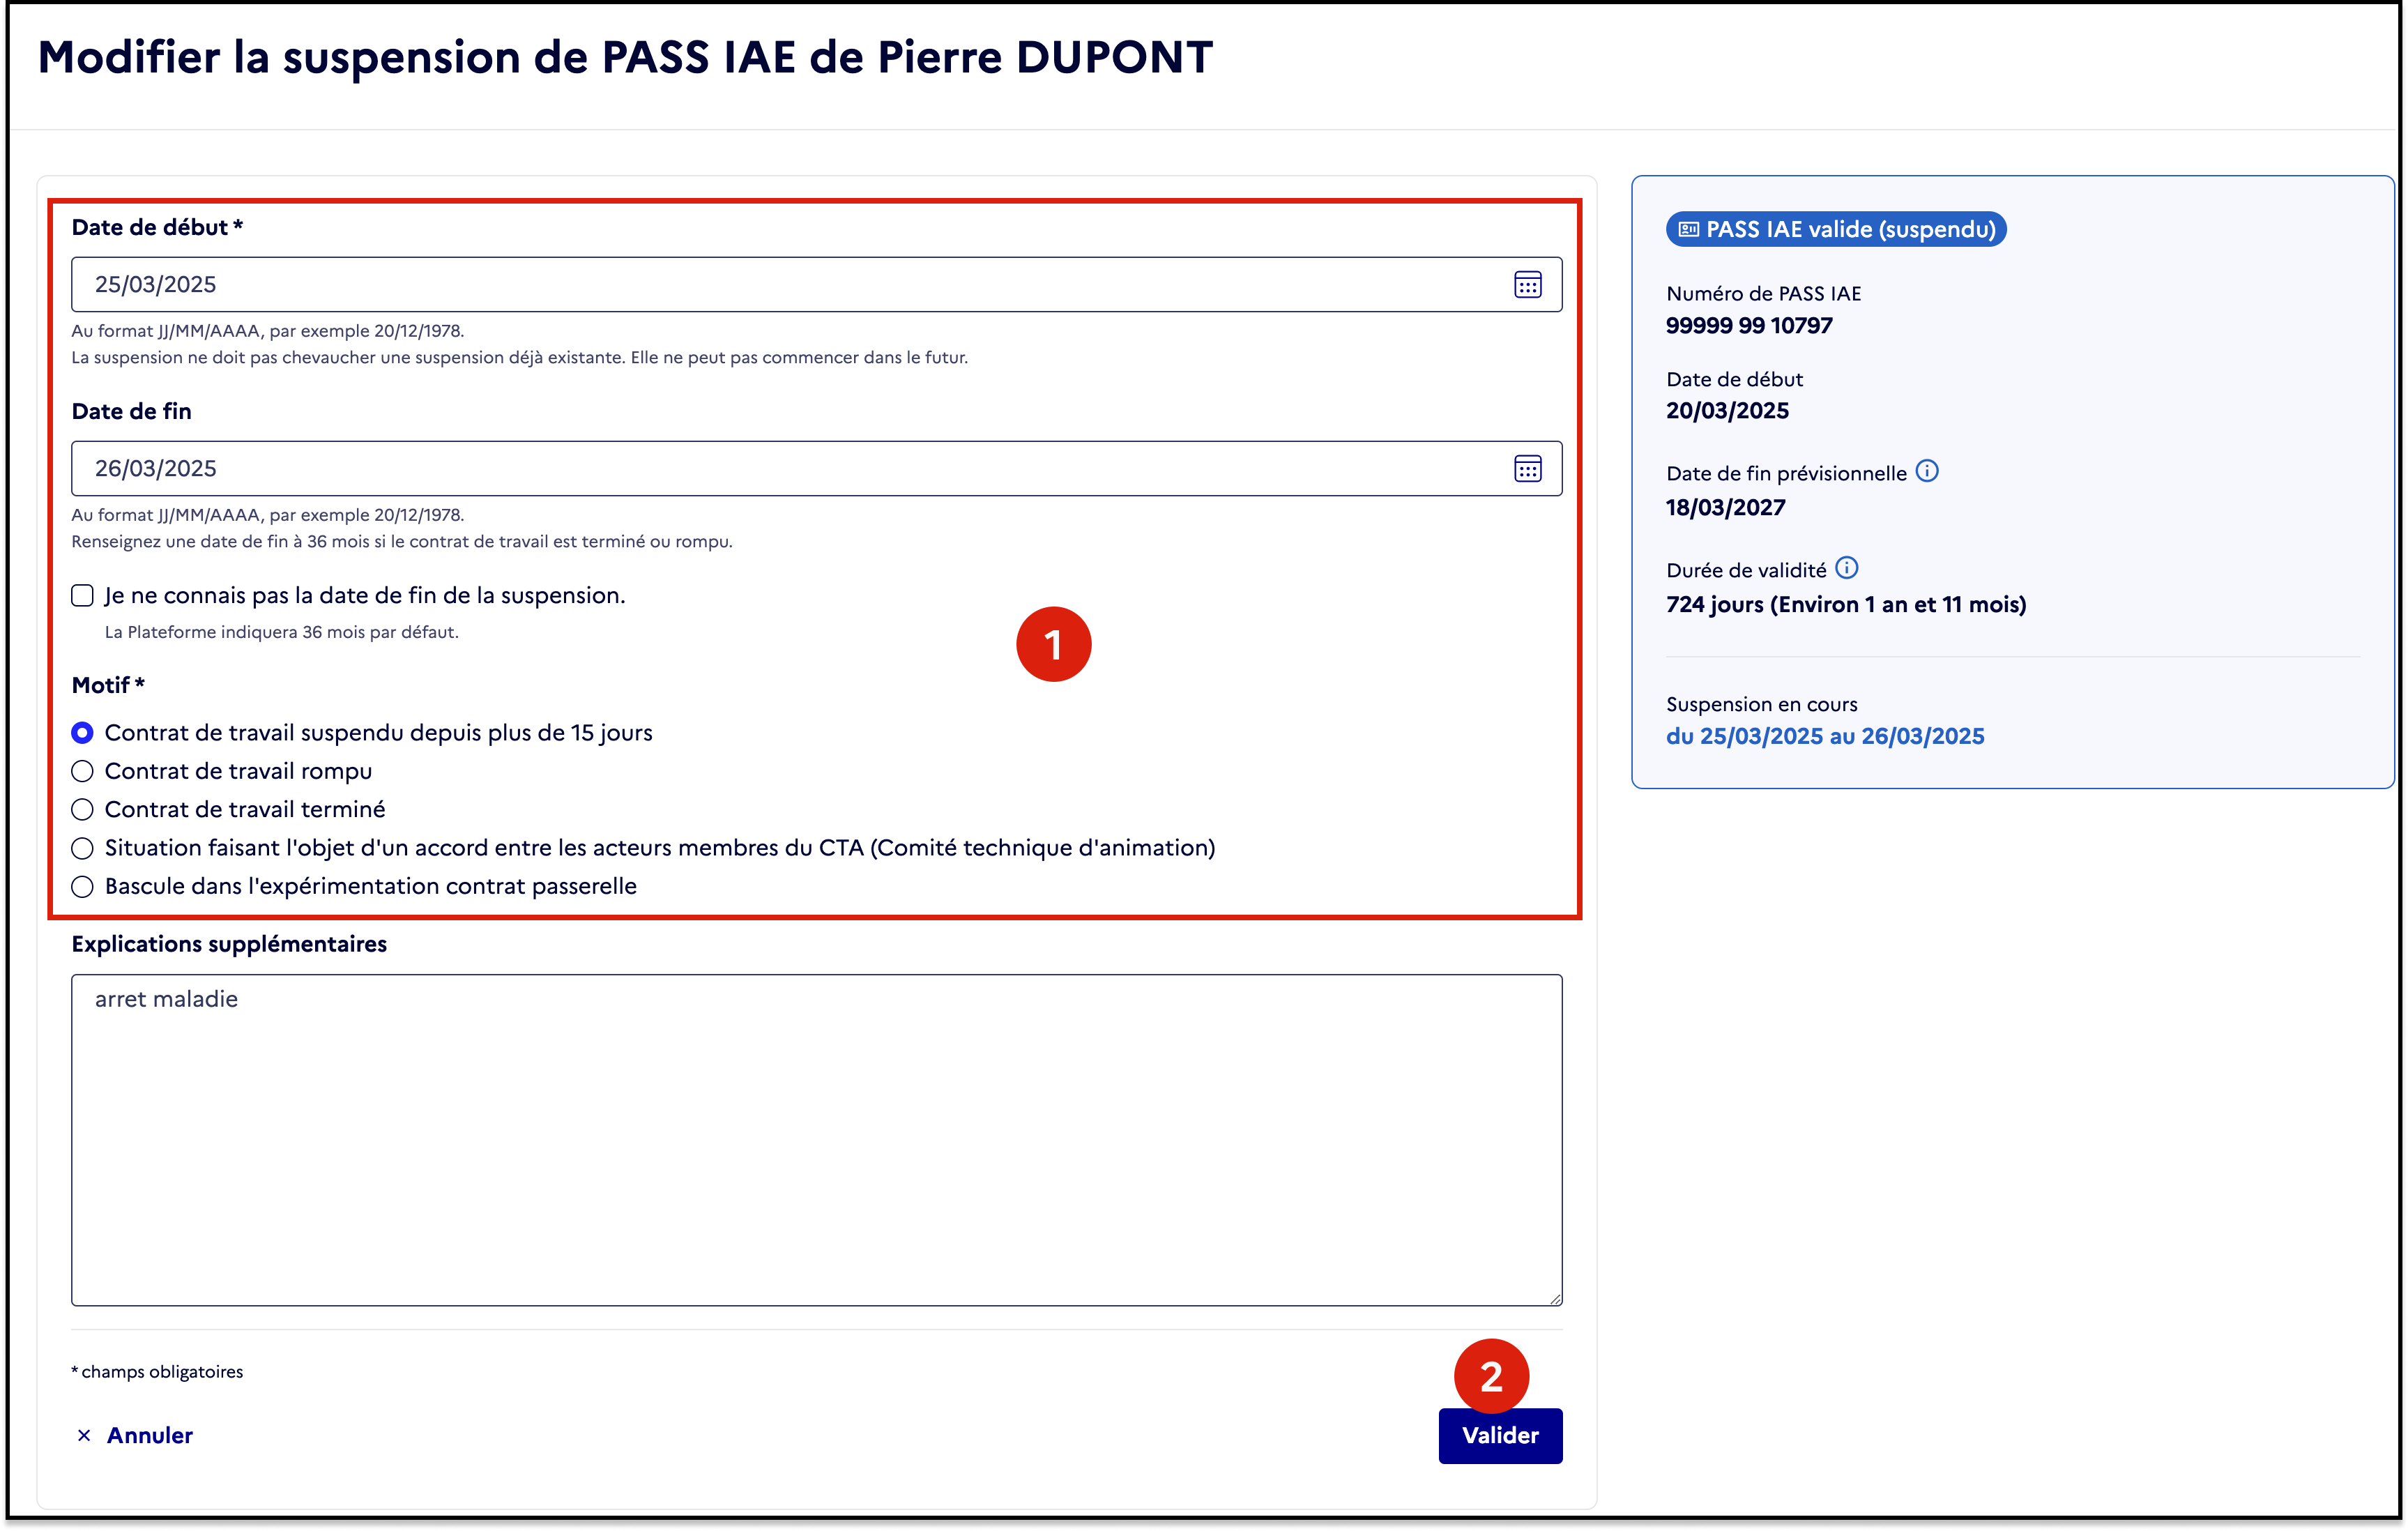Click the 'Suspension en cours' label
Viewport: 2408px width, 1531px height.
coord(1761,704)
